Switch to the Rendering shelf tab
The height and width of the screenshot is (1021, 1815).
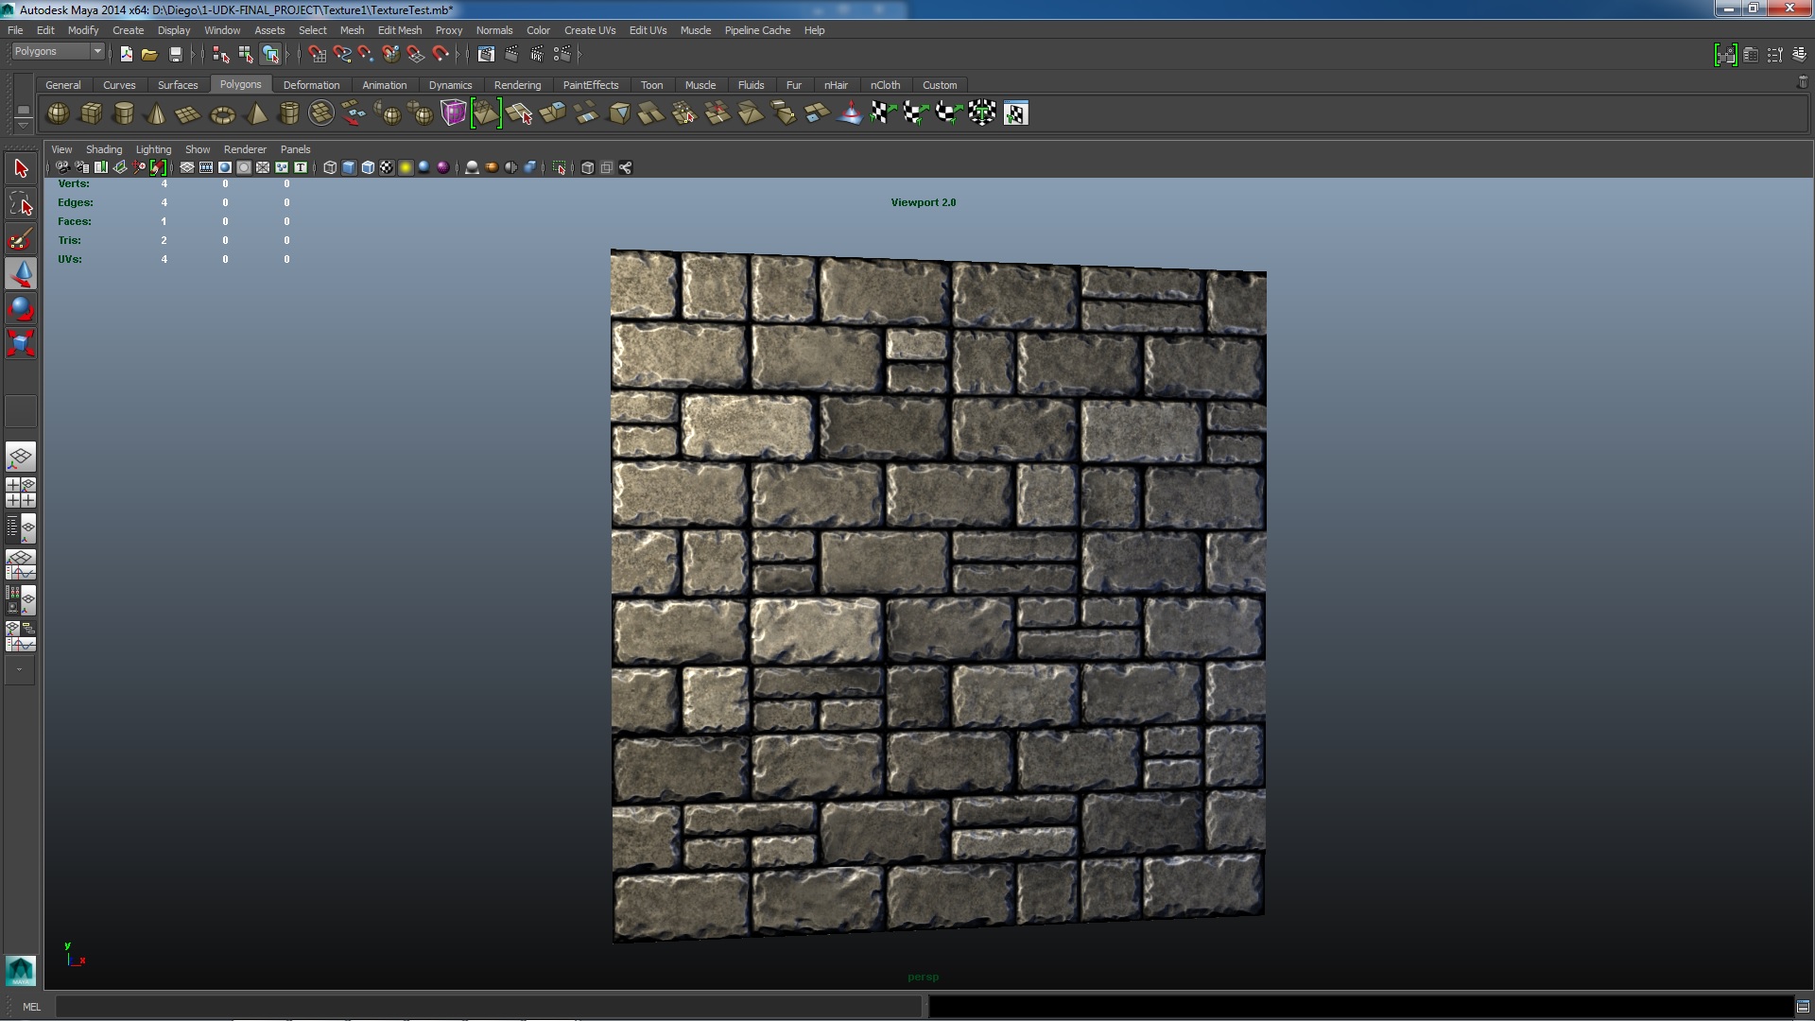(x=517, y=85)
